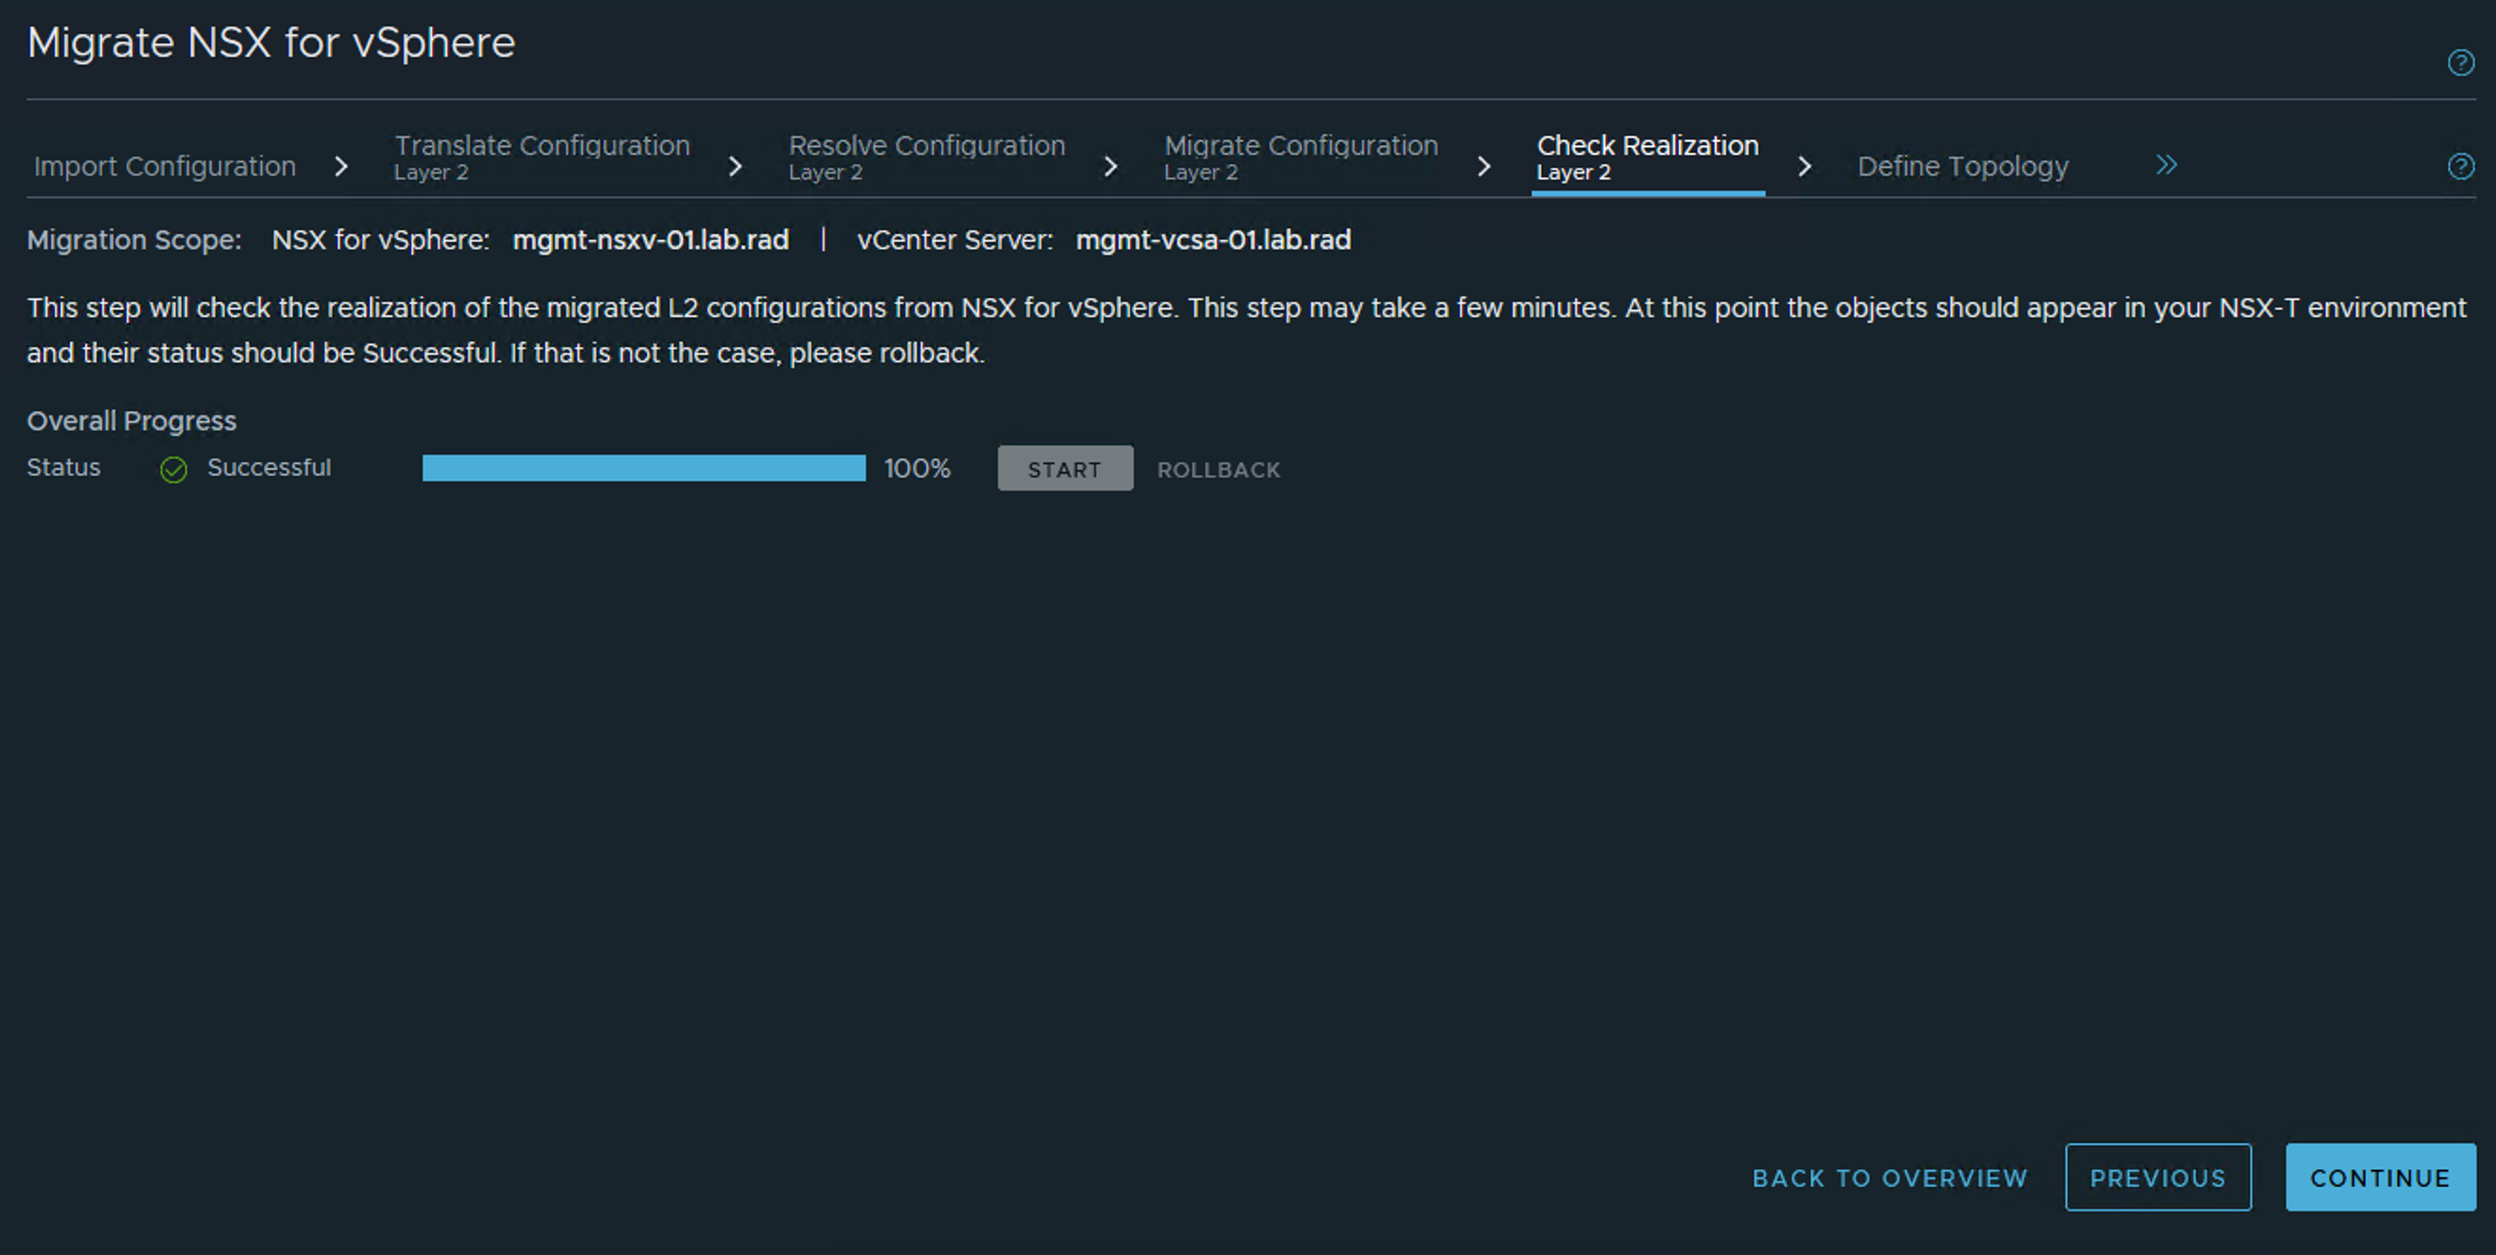Click the chevron after Import Configuration
The width and height of the screenshot is (2496, 1255).
pos(341,167)
